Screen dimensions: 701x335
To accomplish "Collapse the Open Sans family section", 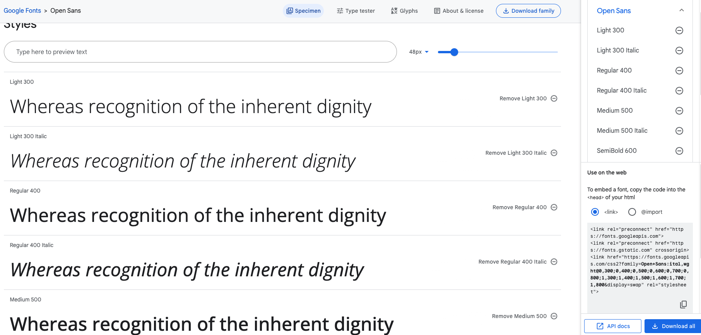I will [x=682, y=10].
